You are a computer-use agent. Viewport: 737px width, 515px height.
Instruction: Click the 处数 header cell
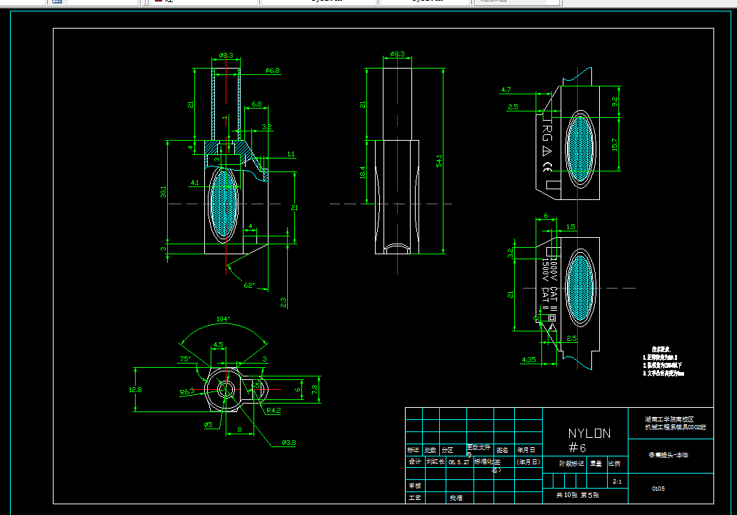click(x=430, y=450)
